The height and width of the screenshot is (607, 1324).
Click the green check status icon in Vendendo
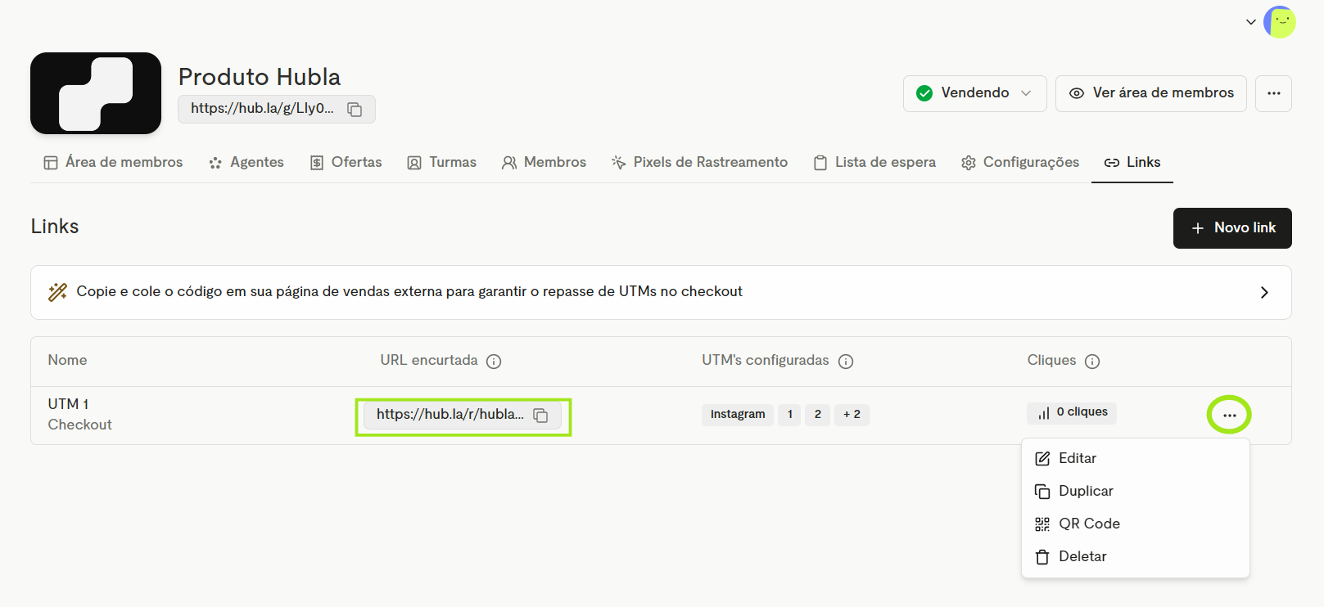click(x=924, y=93)
